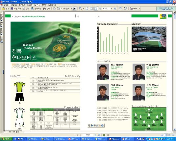The height and width of the screenshot is (141, 176).
Task: Open the 창(W) menu
Action: coord(44,5)
